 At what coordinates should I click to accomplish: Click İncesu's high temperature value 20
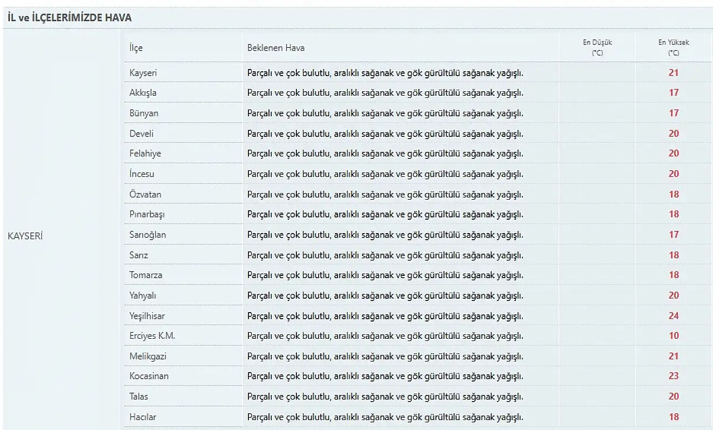pyautogui.click(x=674, y=174)
